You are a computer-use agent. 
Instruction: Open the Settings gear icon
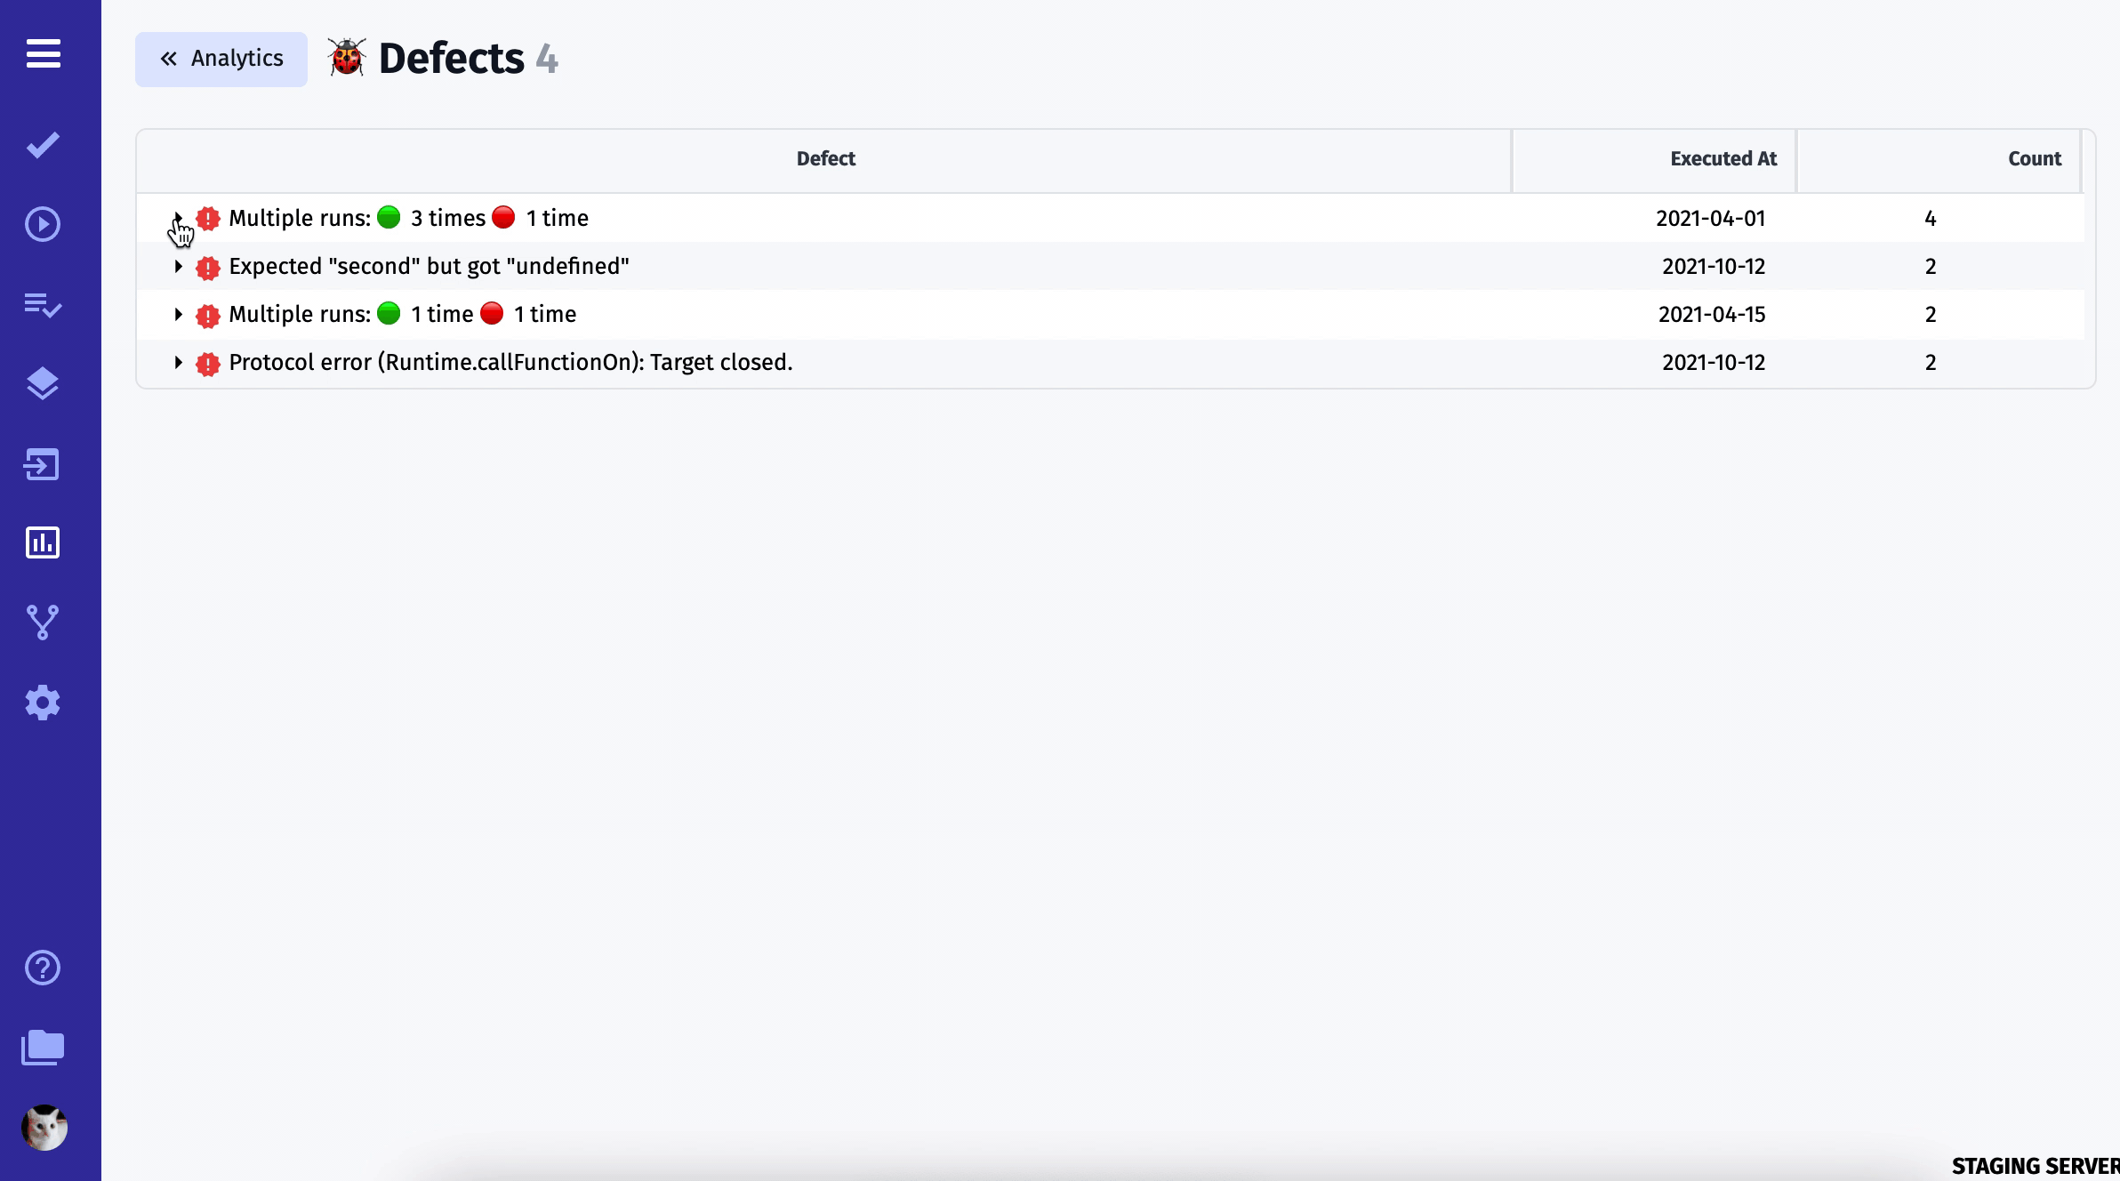click(42, 703)
